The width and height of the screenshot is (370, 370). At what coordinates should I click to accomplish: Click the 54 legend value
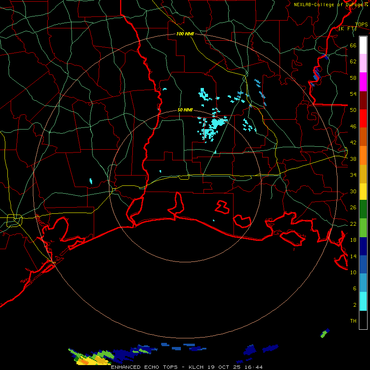[353, 94]
